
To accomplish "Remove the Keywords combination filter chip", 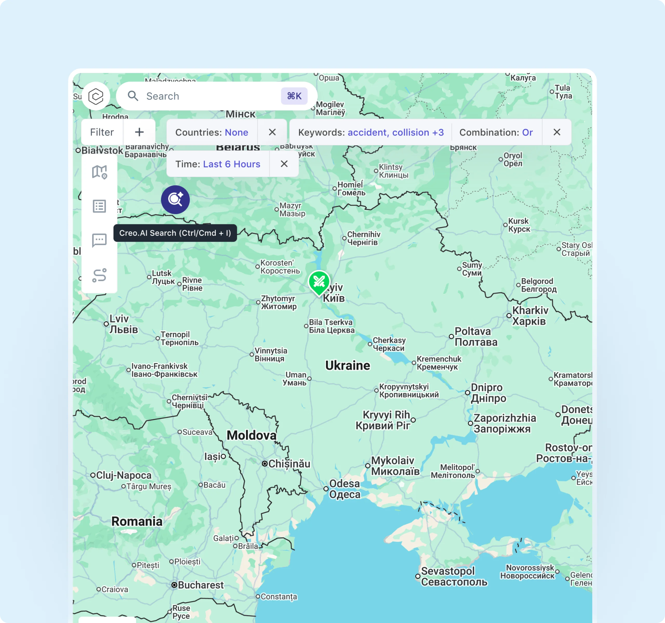I will pyautogui.click(x=557, y=132).
